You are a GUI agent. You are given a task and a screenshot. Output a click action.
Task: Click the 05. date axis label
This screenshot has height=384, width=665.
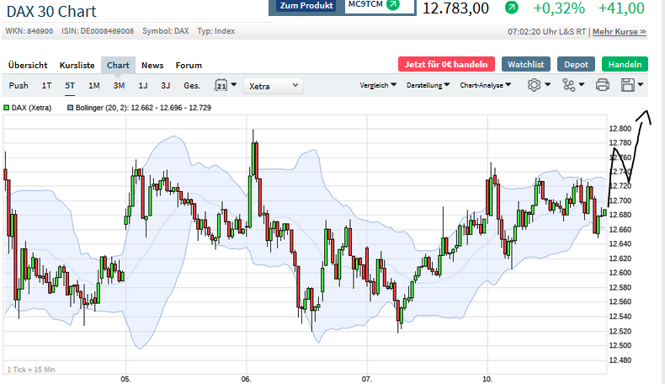click(x=125, y=379)
